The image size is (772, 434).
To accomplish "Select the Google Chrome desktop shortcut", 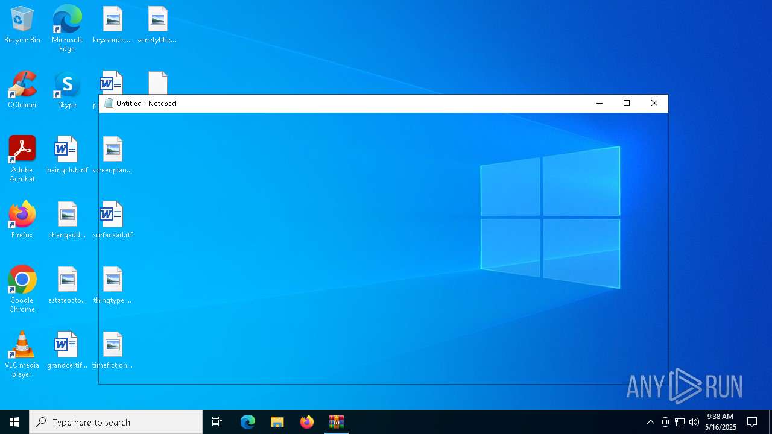I will pyautogui.click(x=22, y=289).
